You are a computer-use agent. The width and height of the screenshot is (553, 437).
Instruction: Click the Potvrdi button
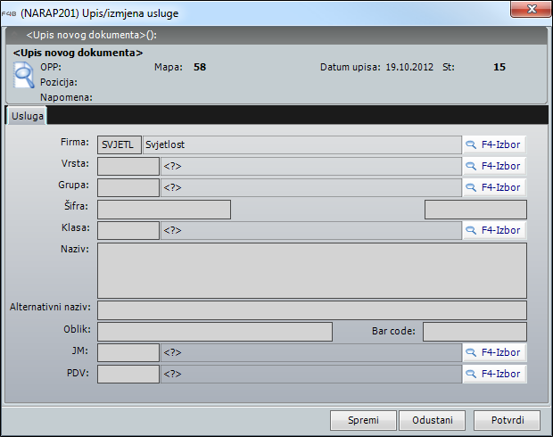(x=508, y=420)
